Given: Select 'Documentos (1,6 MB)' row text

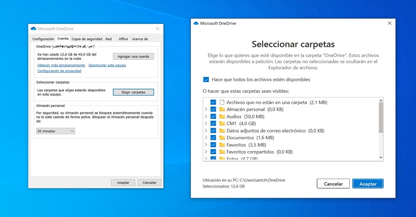Looking at the screenshot, I should pyautogui.click(x=250, y=138).
